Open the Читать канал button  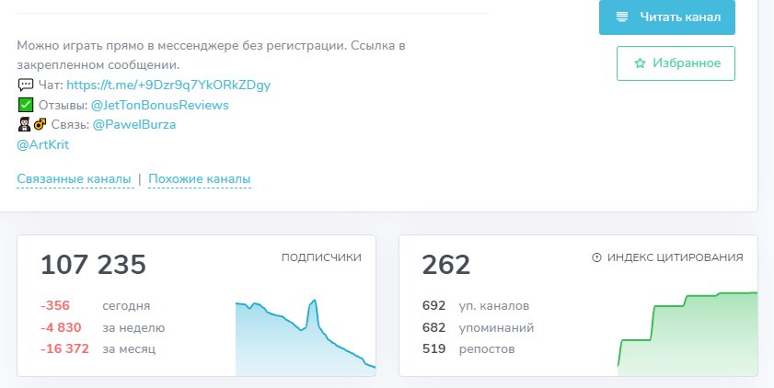tap(667, 17)
